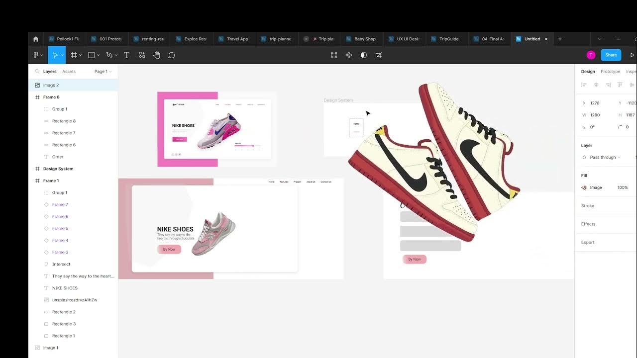Open the Figma main menu icon
Viewport: 637px width, 358px height.
pyautogui.click(x=36, y=55)
